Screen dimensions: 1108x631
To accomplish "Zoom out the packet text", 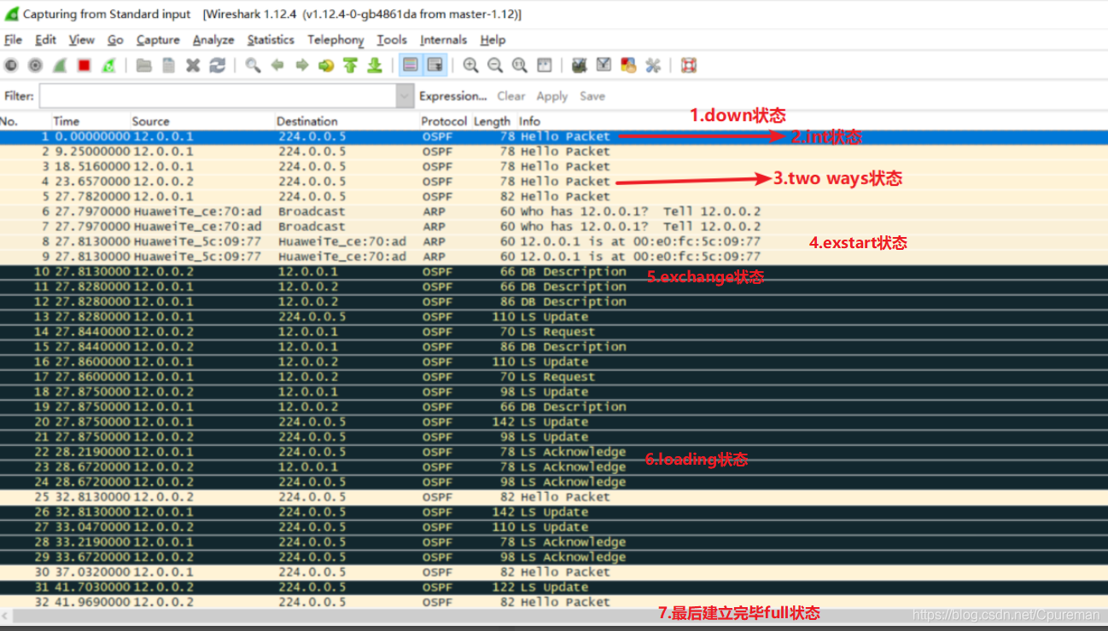I will tap(495, 66).
